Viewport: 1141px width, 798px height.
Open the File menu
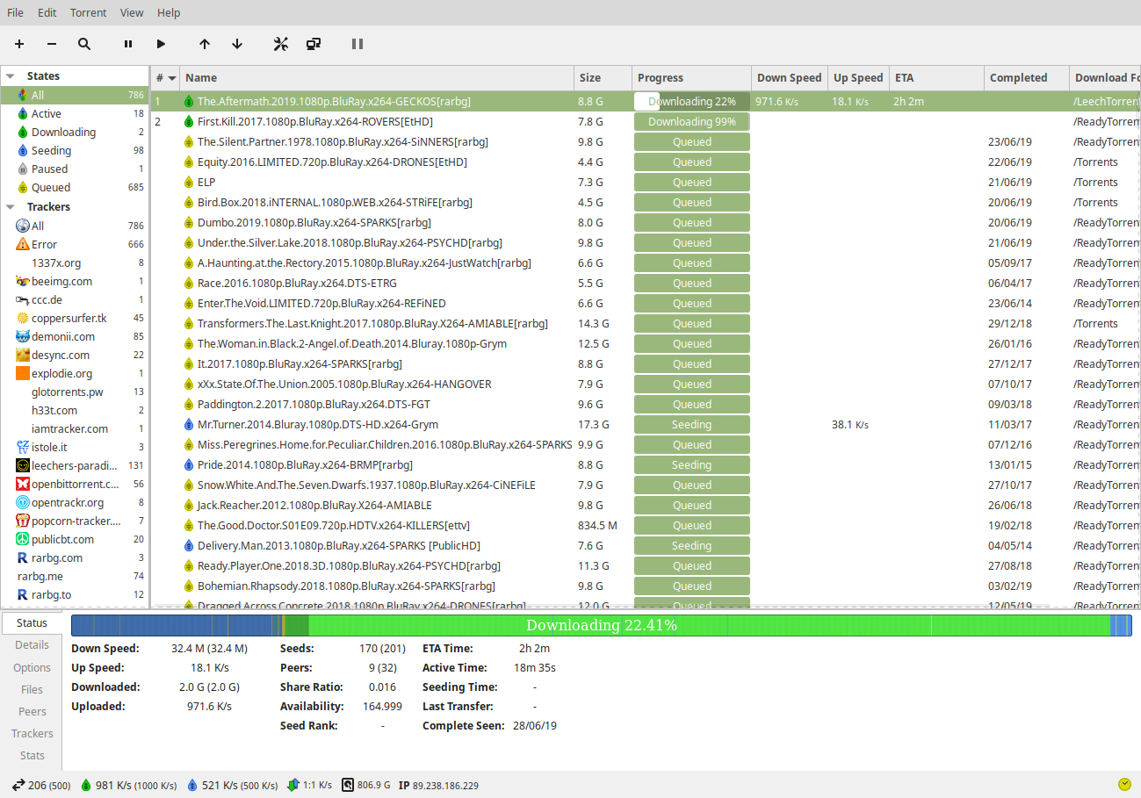[x=15, y=12]
